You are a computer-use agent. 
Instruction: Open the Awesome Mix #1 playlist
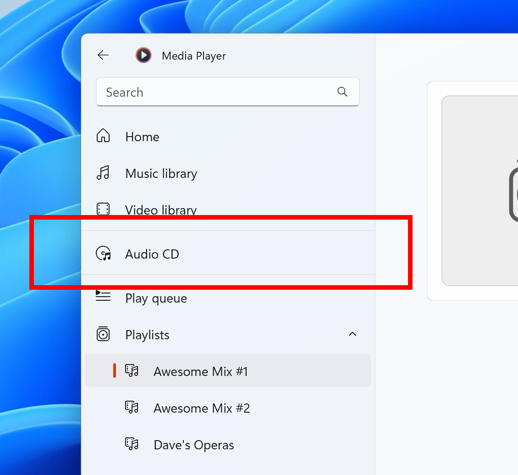click(200, 371)
